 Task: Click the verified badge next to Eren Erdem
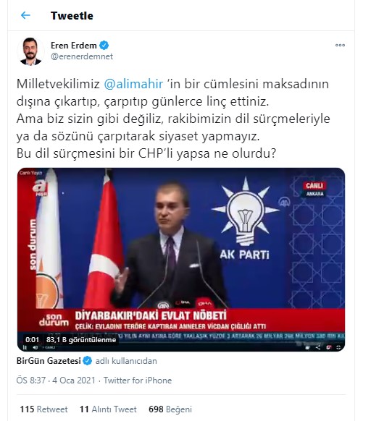[104, 46]
